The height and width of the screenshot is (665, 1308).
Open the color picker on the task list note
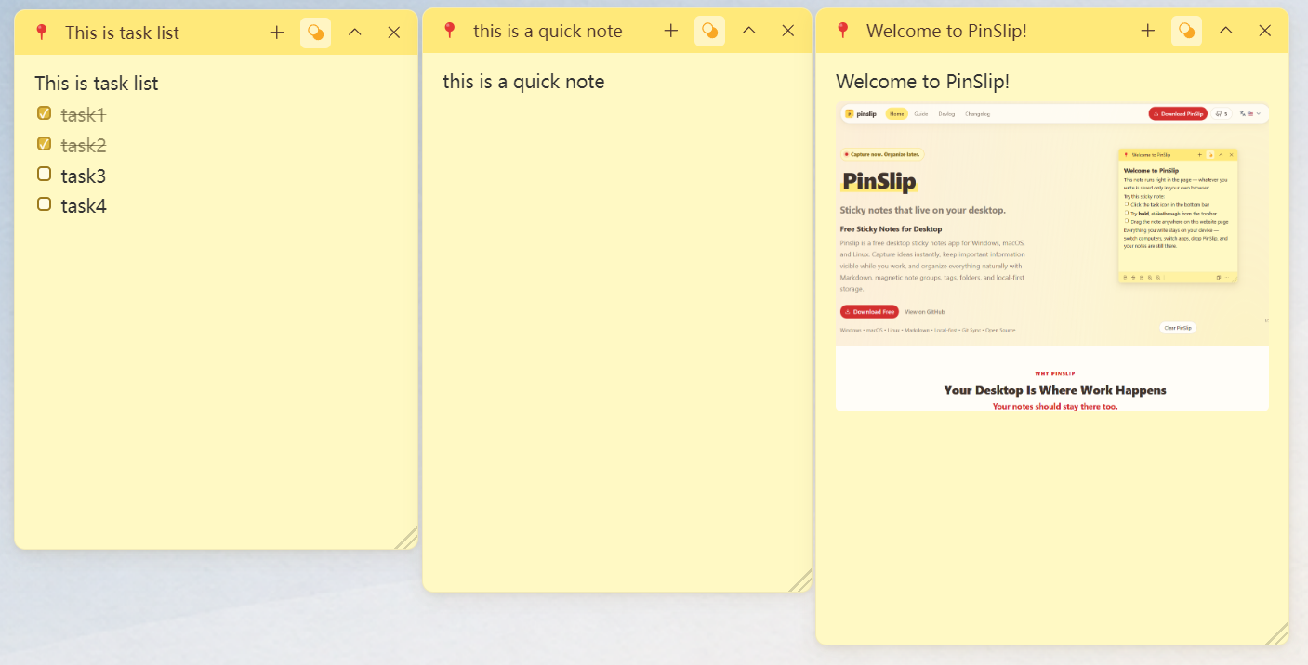pyautogui.click(x=316, y=33)
